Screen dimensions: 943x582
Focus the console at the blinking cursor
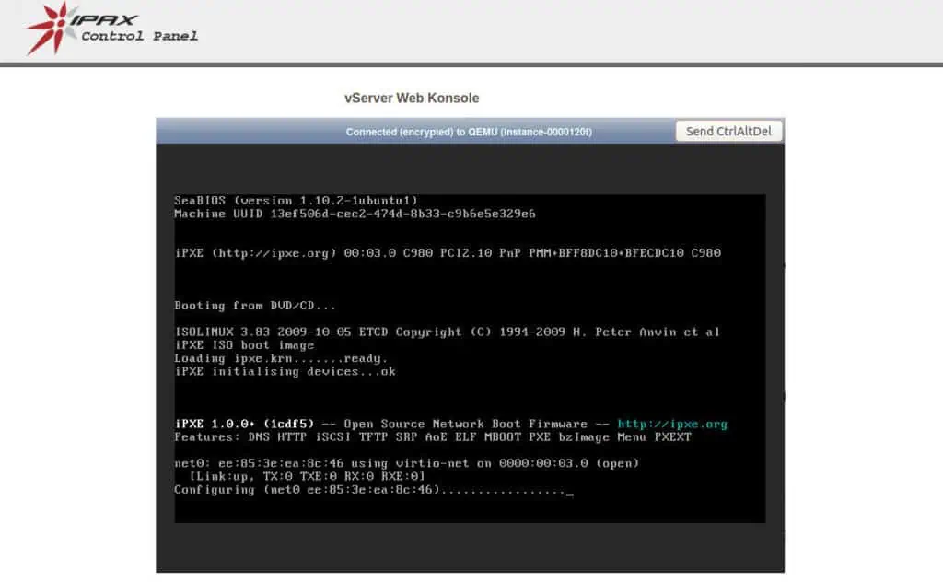(x=570, y=493)
